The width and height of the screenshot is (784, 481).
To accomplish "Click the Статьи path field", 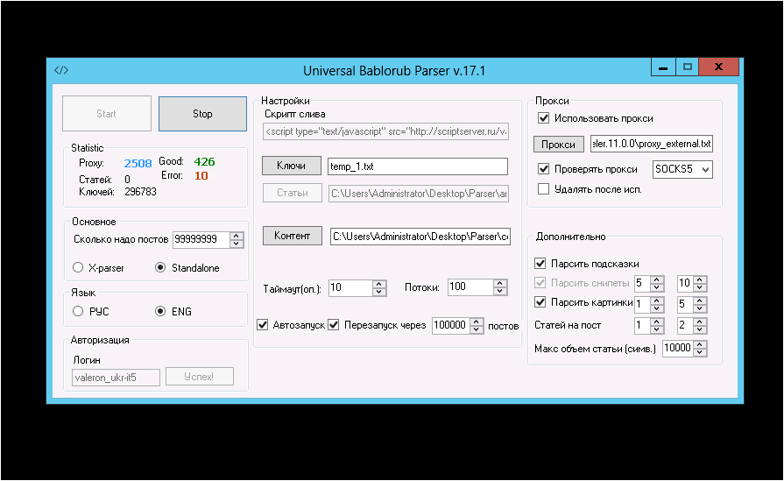I will tap(419, 194).
